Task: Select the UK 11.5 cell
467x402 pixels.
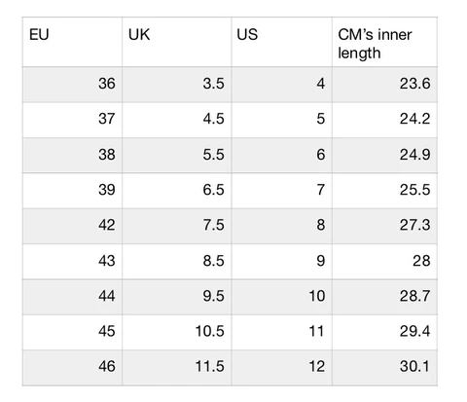Action: click(177, 367)
